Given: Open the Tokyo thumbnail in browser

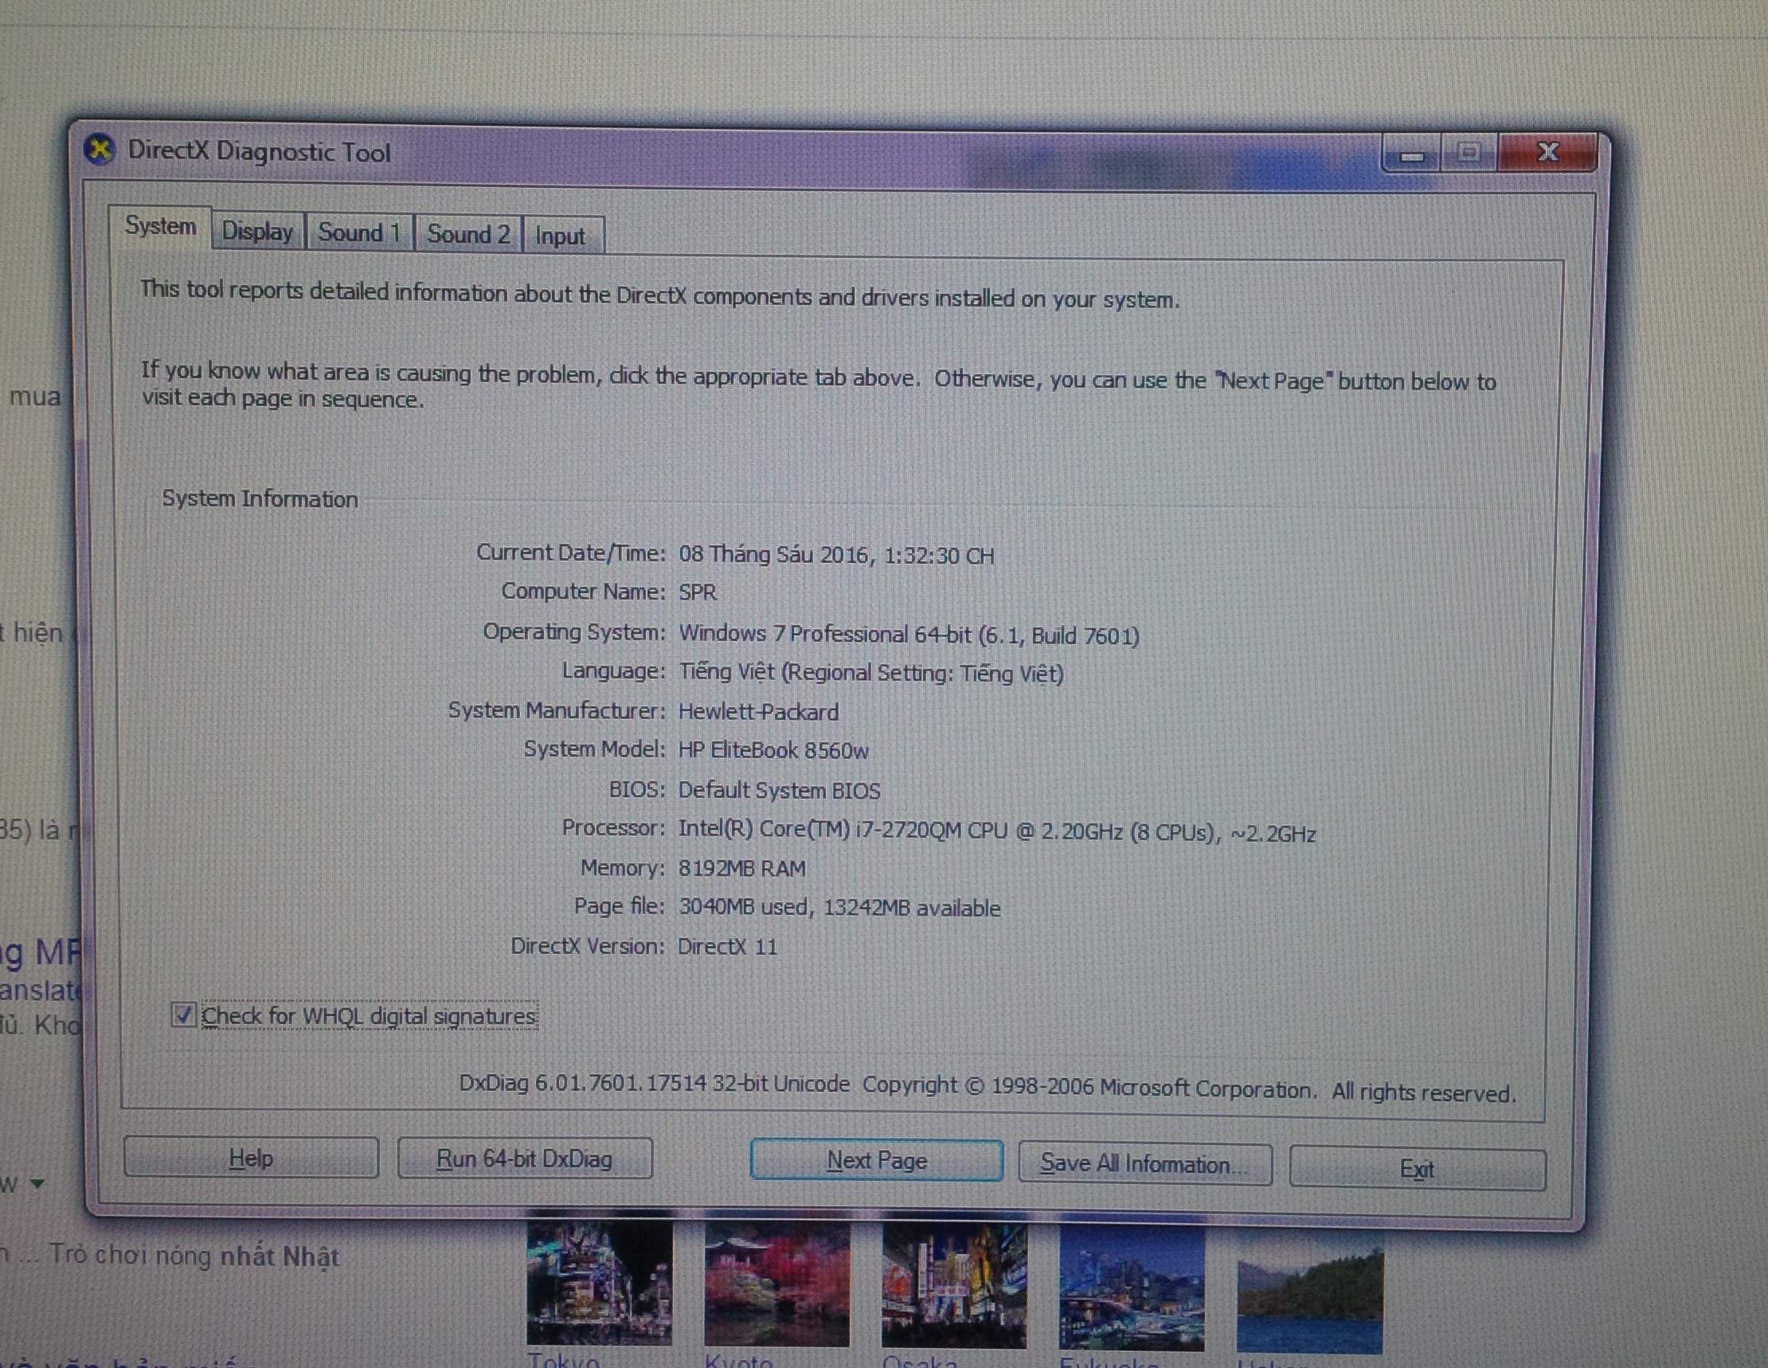Looking at the screenshot, I should click(599, 1284).
